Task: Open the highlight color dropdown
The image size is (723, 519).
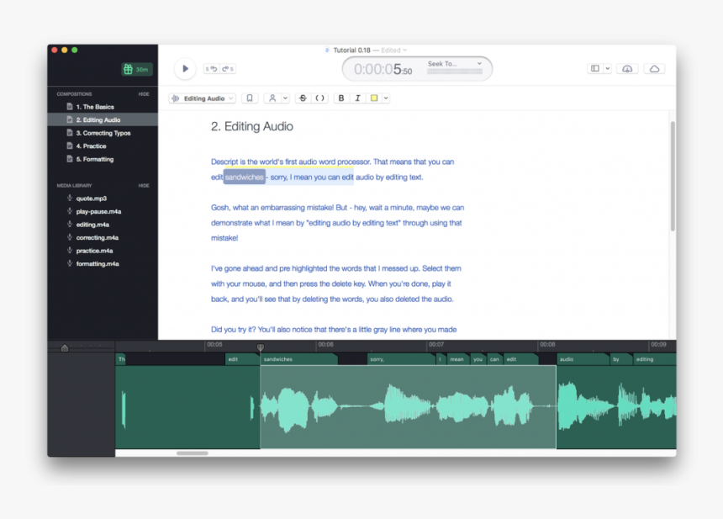Action: pos(384,98)
